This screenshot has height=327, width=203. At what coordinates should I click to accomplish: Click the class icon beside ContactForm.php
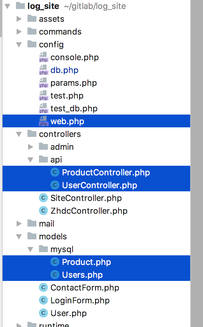point(43,288)
